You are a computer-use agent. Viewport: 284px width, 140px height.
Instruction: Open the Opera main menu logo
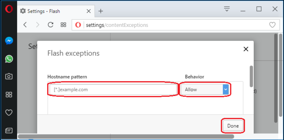[9, 9]
